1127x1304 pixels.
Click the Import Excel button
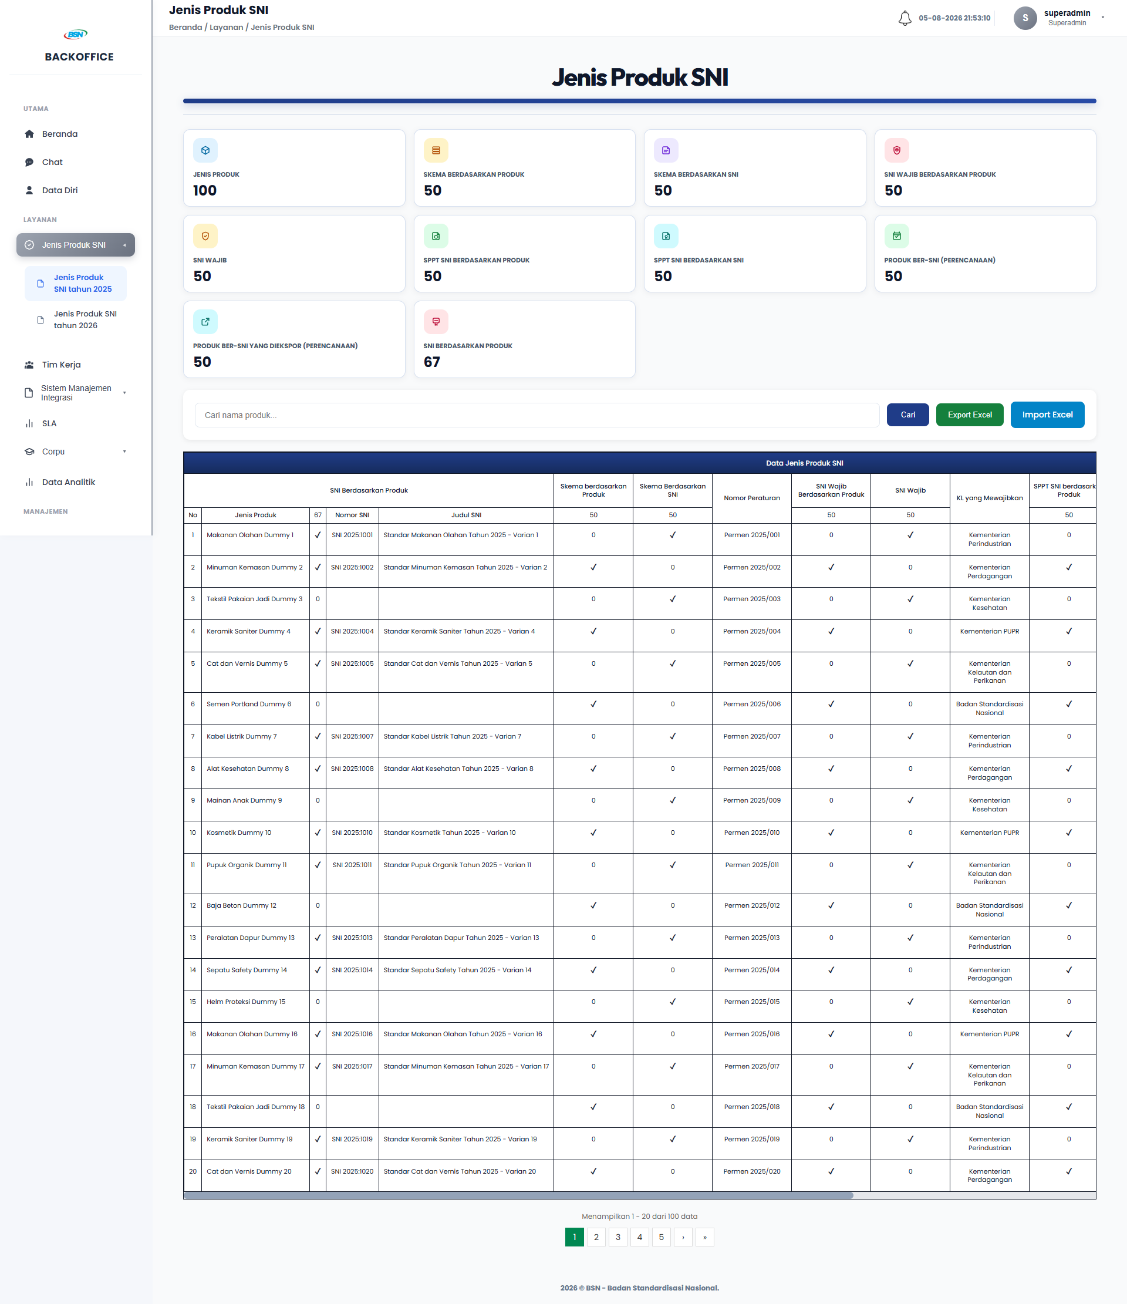(1047, 415)
